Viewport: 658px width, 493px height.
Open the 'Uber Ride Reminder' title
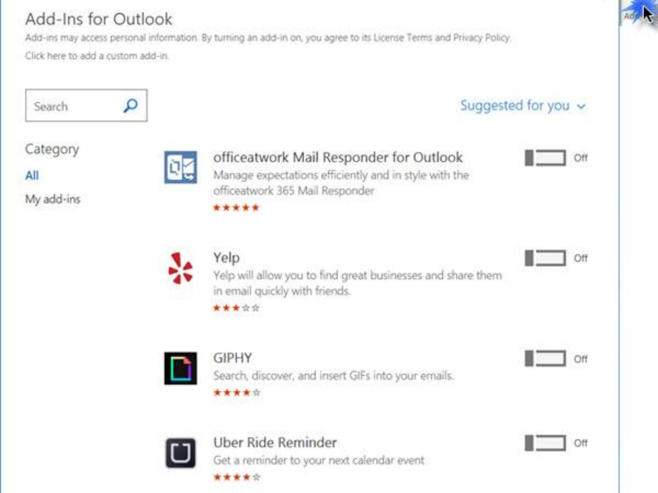pos(275,443)
